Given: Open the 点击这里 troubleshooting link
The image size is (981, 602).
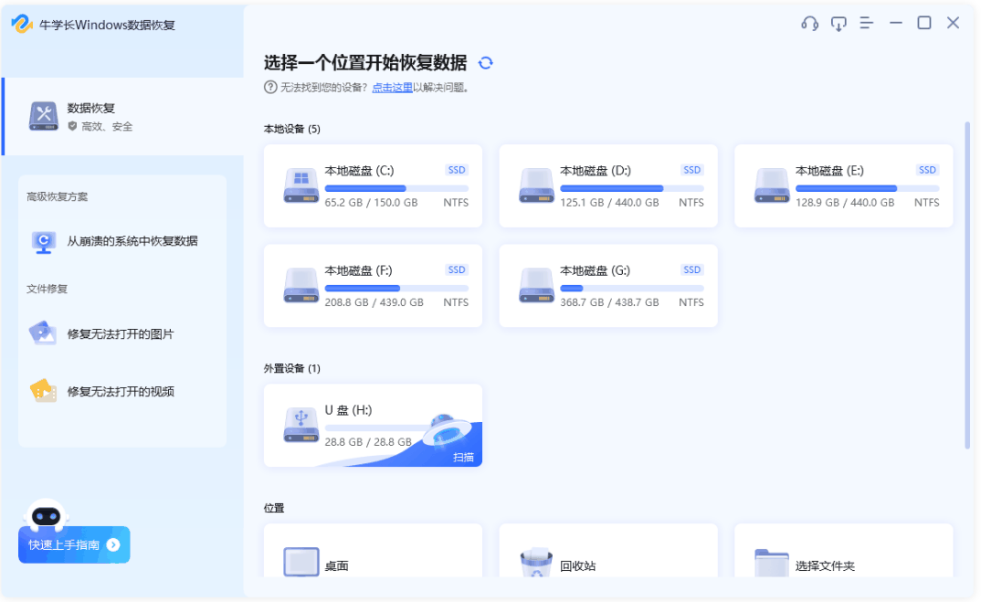Looking at the screenshot, I should pos(391,87).
